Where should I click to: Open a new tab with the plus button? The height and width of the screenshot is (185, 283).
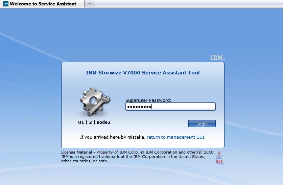point(90,4)
